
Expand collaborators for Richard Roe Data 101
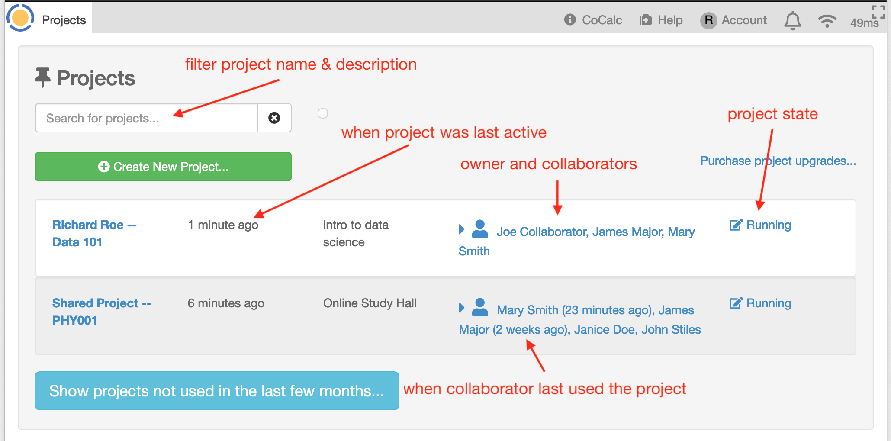(461, 229)
